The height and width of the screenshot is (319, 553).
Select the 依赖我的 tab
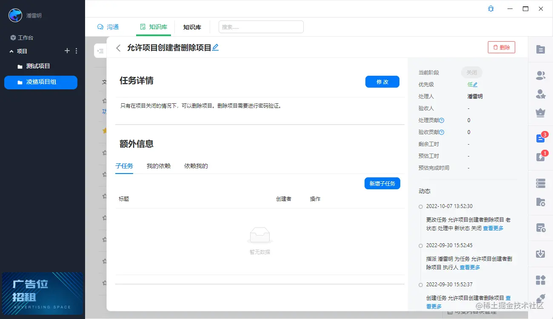click(196, 166)
